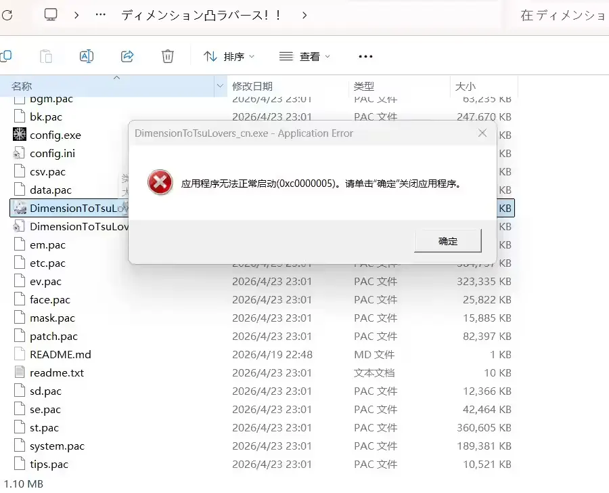
Task: Select the face.pac file
Action: point(49,300)
